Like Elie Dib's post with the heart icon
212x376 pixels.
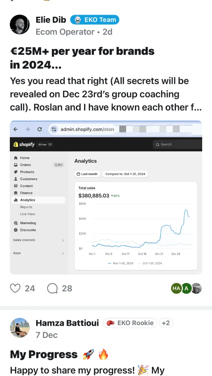tap(15, 288)
